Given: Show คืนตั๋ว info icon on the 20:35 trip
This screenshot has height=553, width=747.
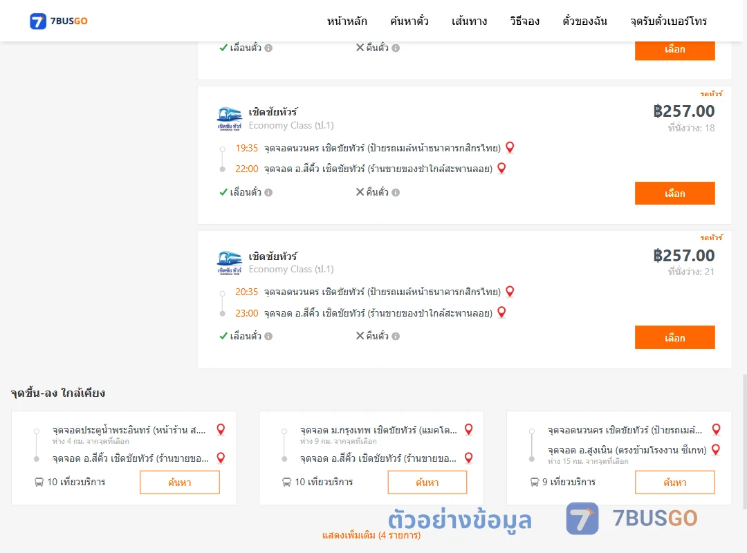Looking at the screenshot, I should pyautogui.click(x=396, y=336).
